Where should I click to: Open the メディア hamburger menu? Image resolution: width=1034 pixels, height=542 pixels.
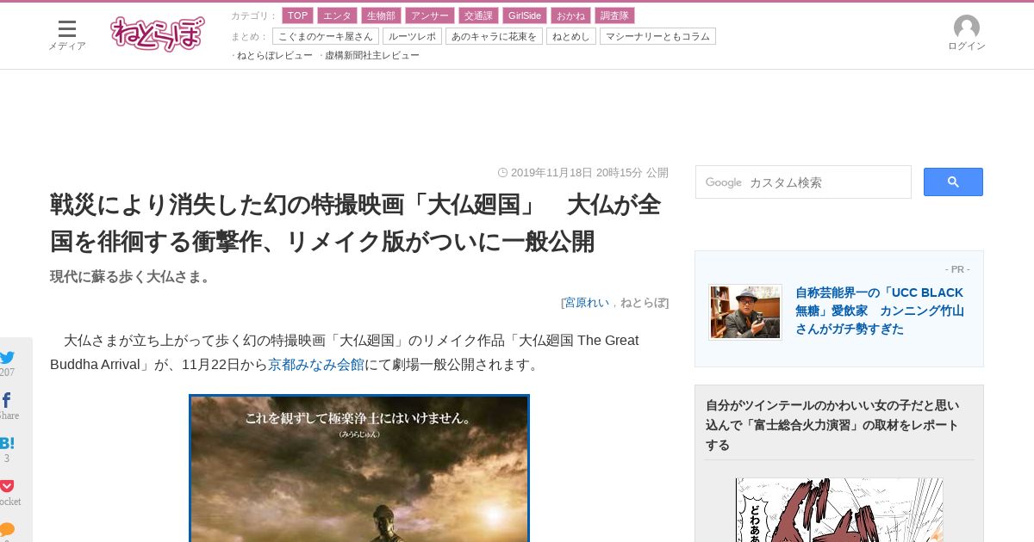tap(67, 34)
